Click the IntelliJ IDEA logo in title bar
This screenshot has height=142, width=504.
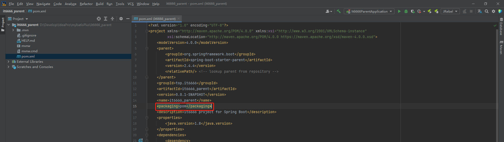4,4
